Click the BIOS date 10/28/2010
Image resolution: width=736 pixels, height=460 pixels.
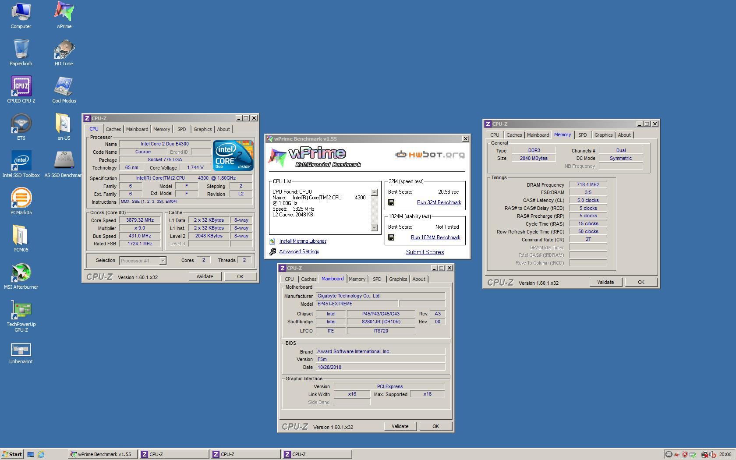[380, 367]
